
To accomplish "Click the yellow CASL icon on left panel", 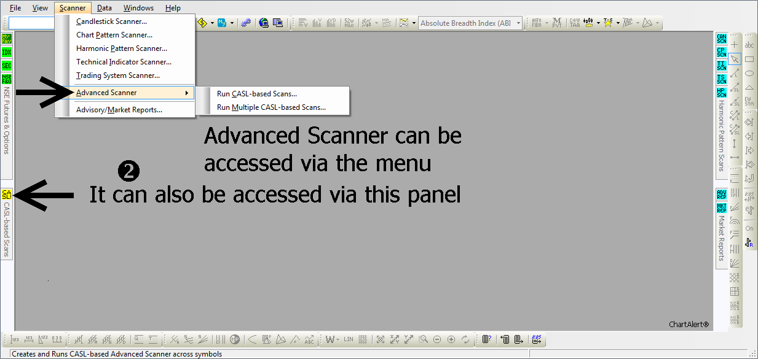I will pos(7,195).
